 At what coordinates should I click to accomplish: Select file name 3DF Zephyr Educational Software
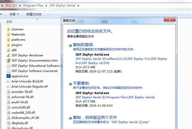click(36, 66)
